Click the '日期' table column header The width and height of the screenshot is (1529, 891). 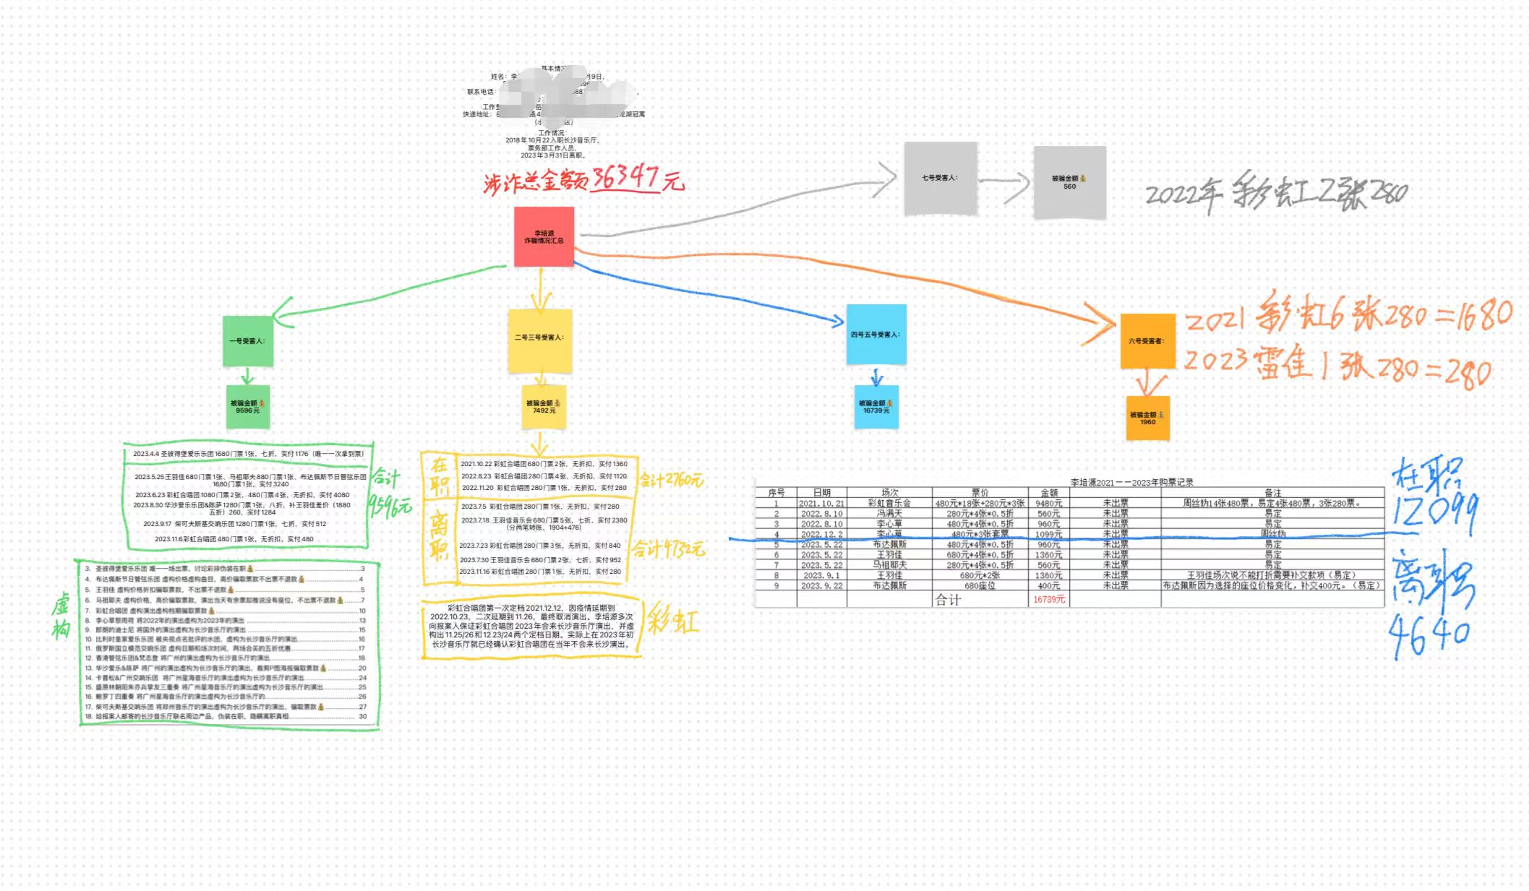821,492
